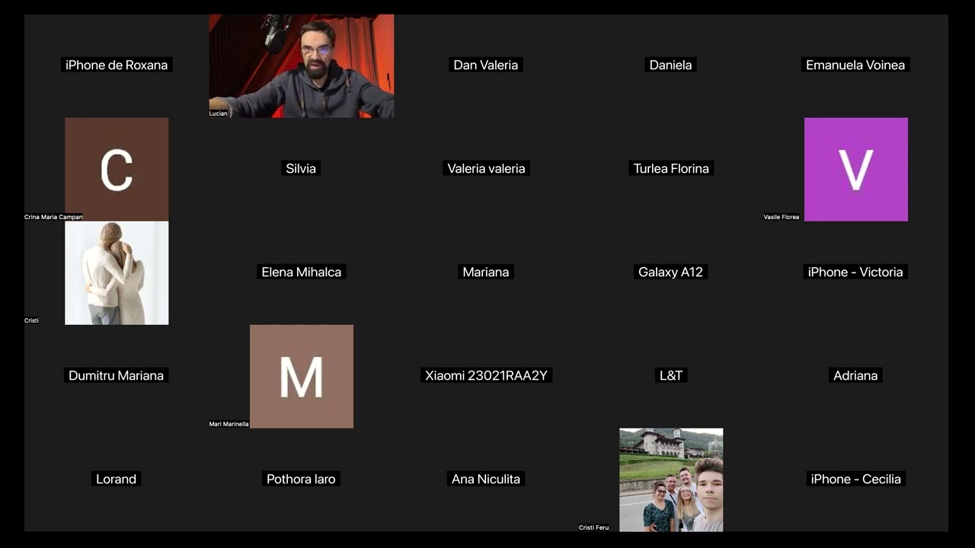This screenshot has height=548, width=975.
Task: Select the Dumitru Mariana participant
Action: tap(117, 375)
